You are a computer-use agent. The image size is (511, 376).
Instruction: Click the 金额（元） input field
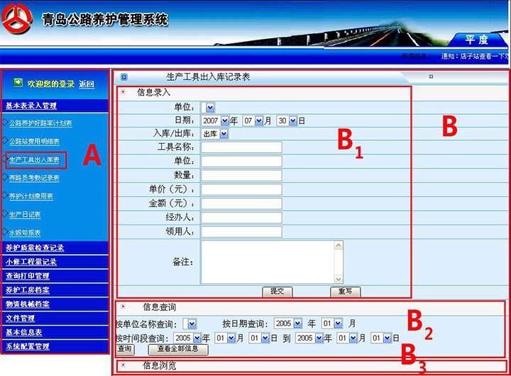pos(241,204)
